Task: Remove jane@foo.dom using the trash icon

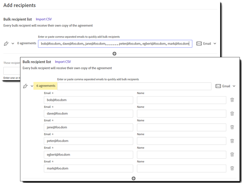Action: point(232,127)
